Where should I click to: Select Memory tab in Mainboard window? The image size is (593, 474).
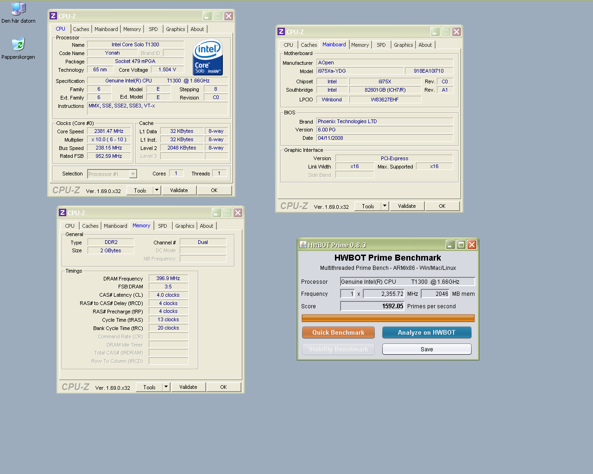(x=360, y=45)
